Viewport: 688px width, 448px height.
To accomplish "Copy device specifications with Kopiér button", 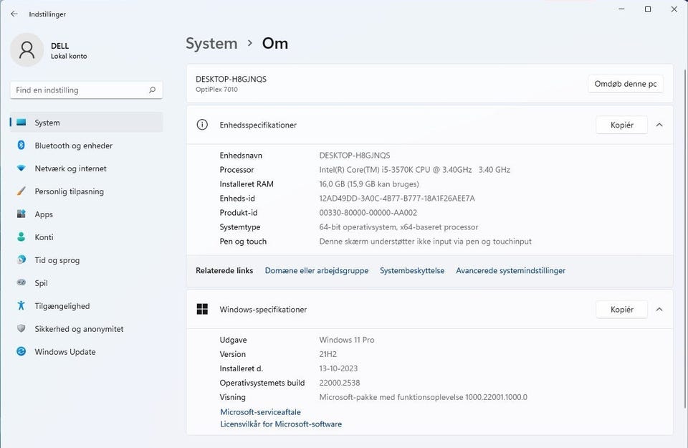I will pos(621,125).
